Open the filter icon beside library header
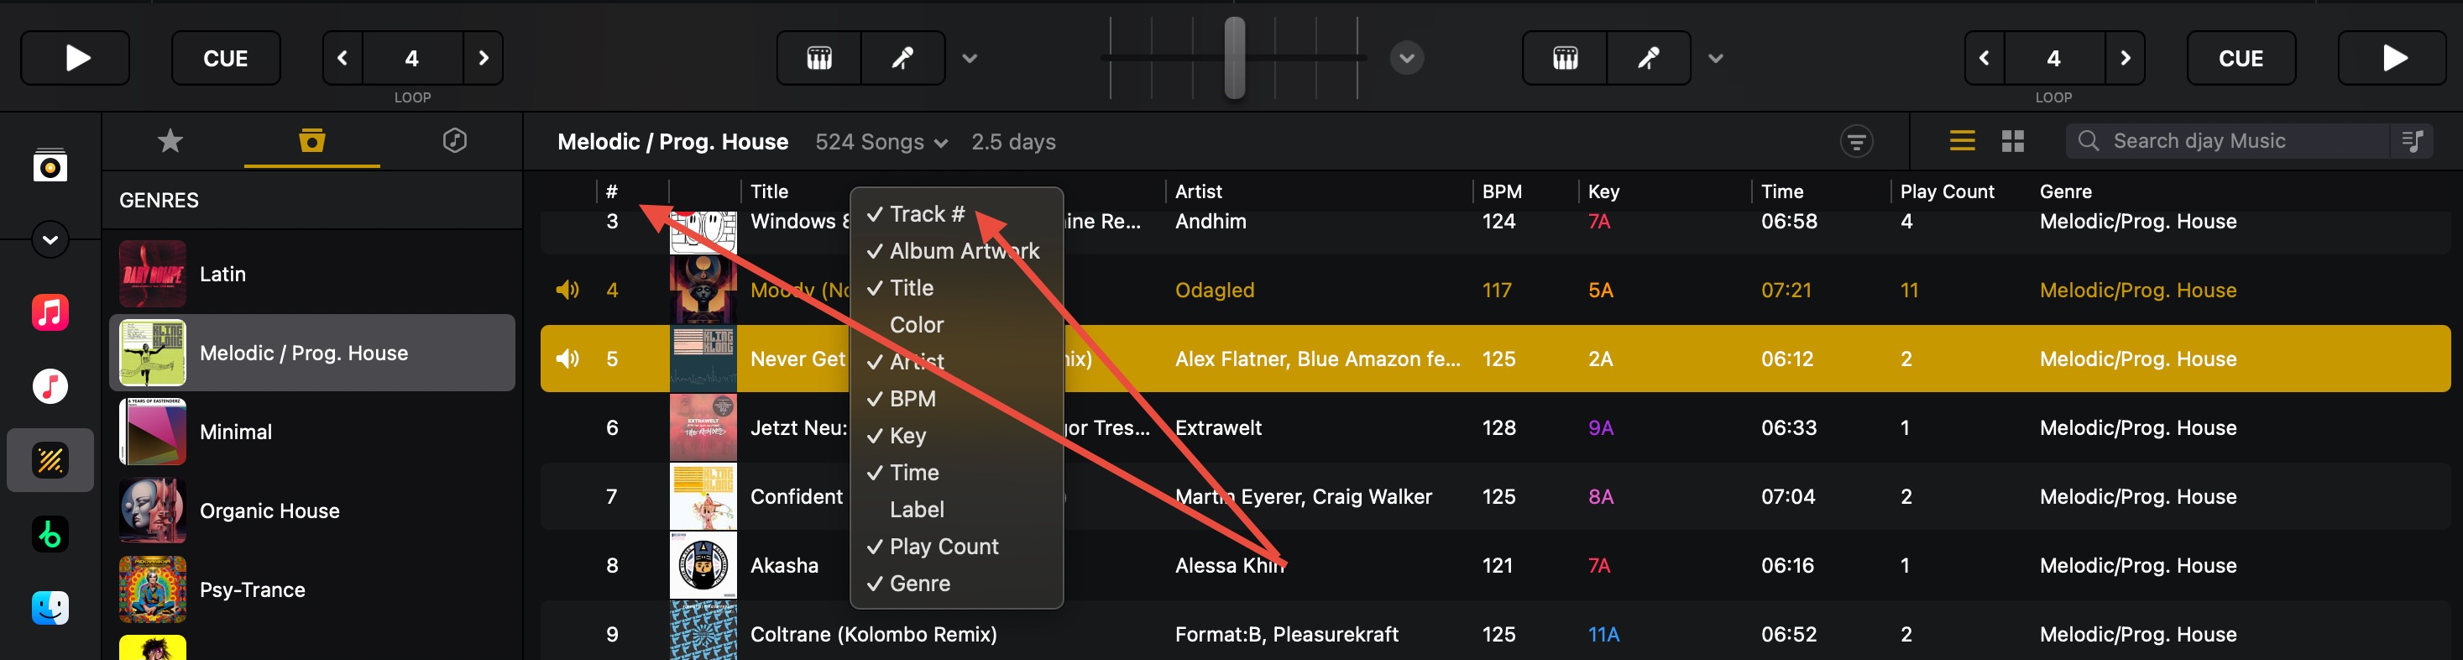Image resolution: width=2463 pixels, height=660 pixels. coord(1856,142)
